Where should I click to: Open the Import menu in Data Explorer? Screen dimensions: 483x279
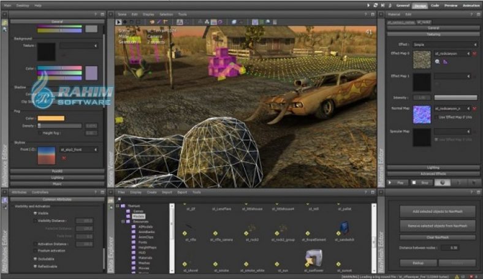165,192
